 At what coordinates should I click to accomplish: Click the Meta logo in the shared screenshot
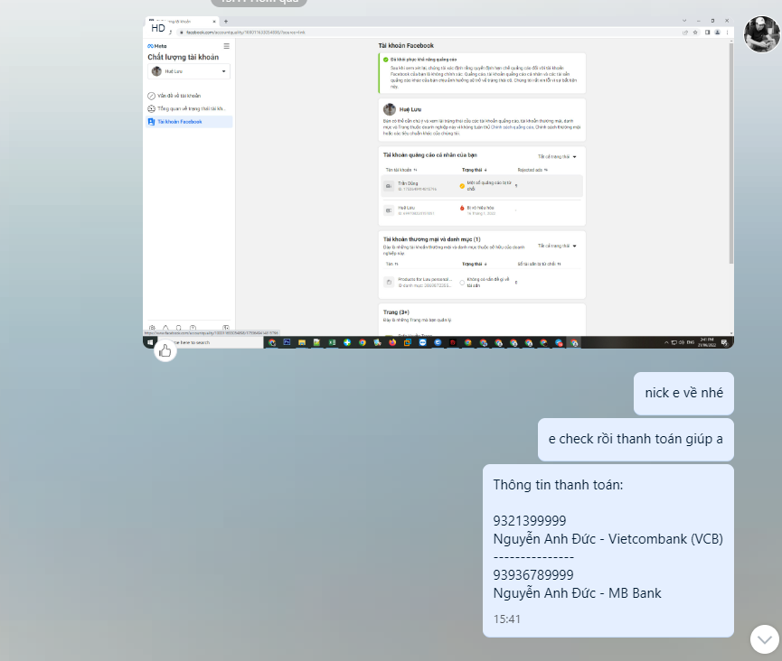tap(157, 46)
